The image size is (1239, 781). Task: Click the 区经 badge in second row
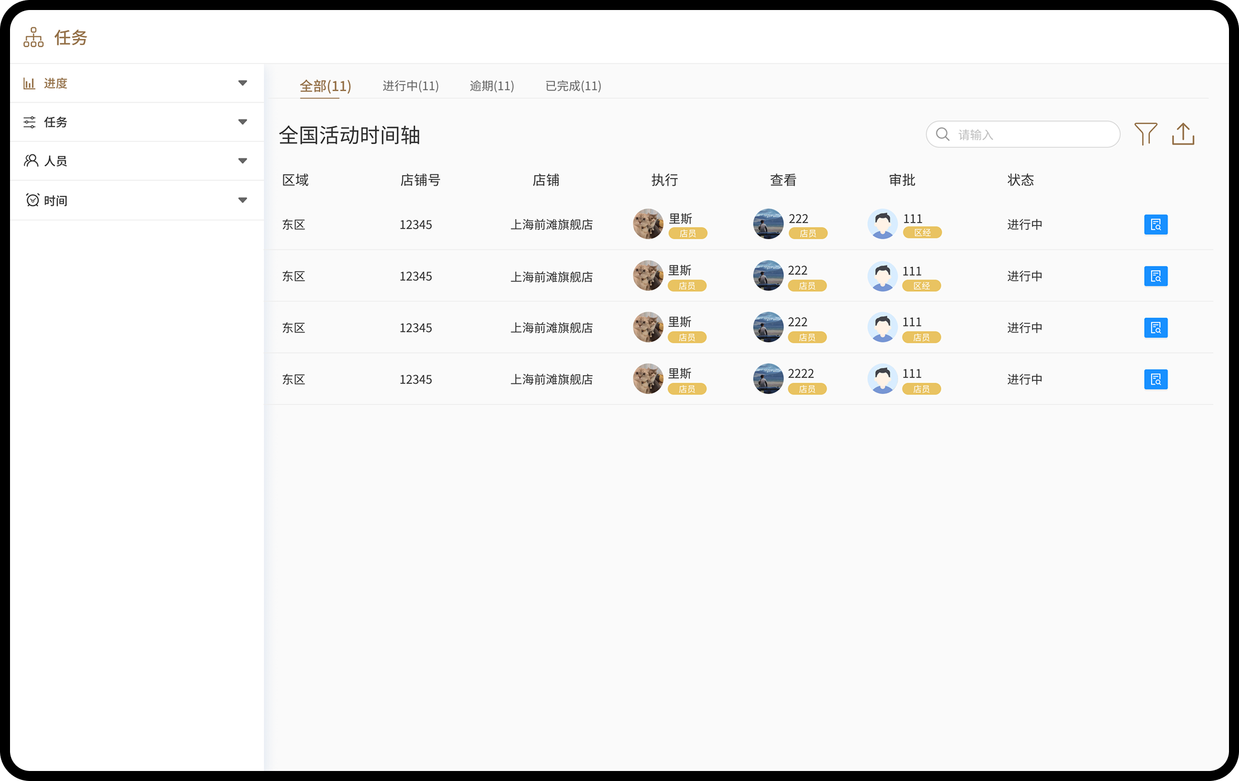click(x=921, y=286)
